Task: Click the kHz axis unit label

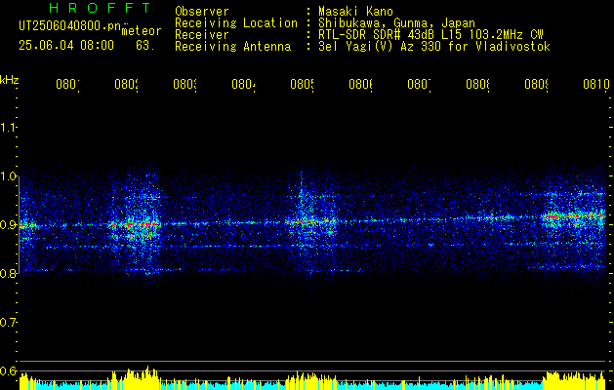Action: [x=10, y=80]
